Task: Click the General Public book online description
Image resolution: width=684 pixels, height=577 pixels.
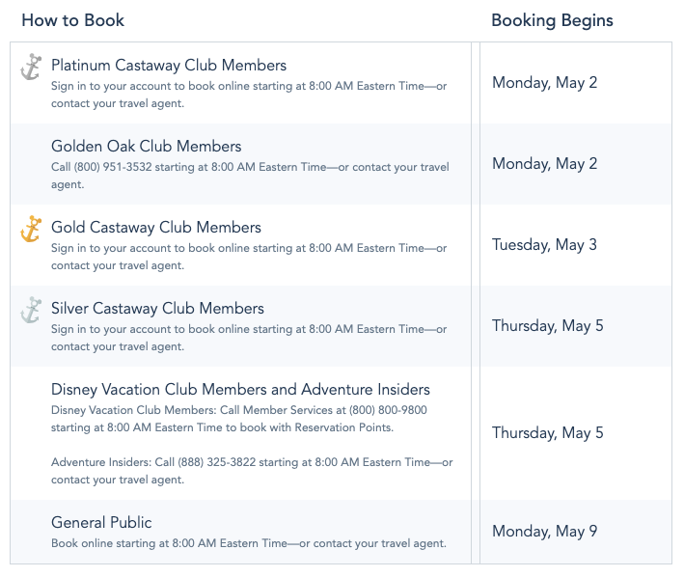Action: pos(249,543)
